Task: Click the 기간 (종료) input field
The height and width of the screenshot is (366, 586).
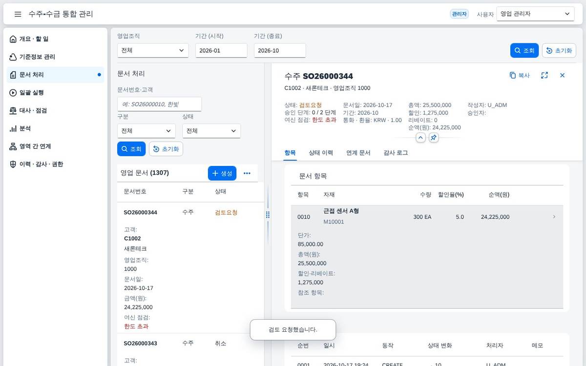Action: click(x=280, y=50)
